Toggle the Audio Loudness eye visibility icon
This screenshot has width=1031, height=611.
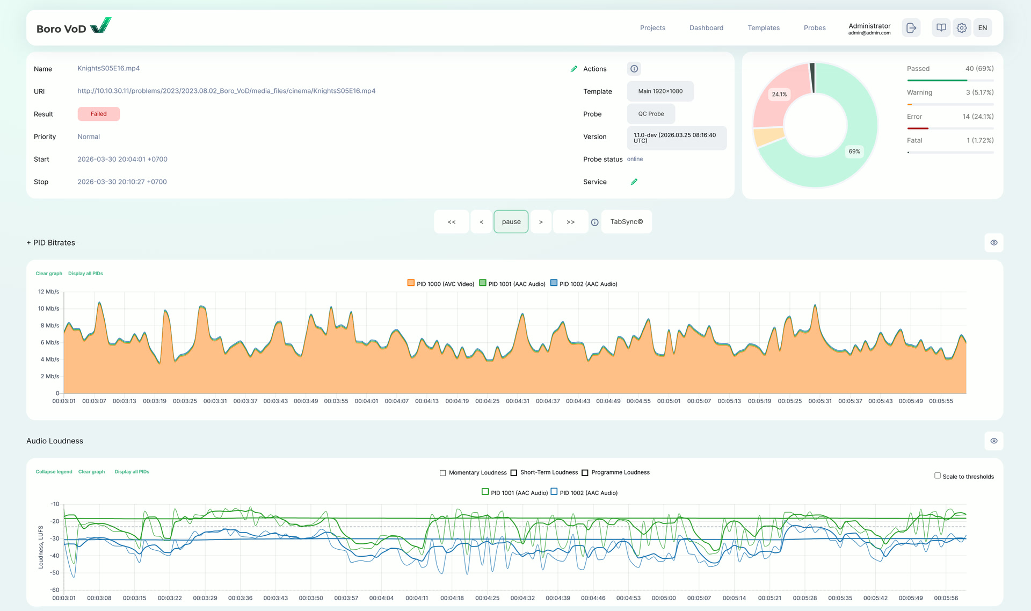tap(993, 441)
